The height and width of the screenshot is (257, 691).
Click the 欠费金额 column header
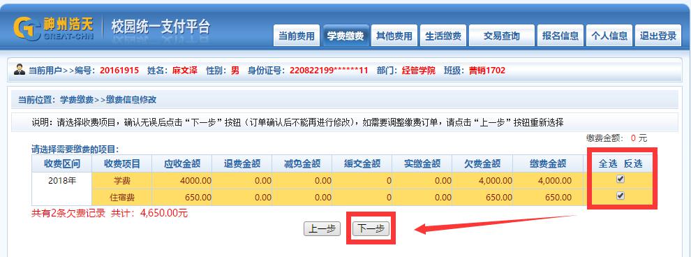[482, 163]
